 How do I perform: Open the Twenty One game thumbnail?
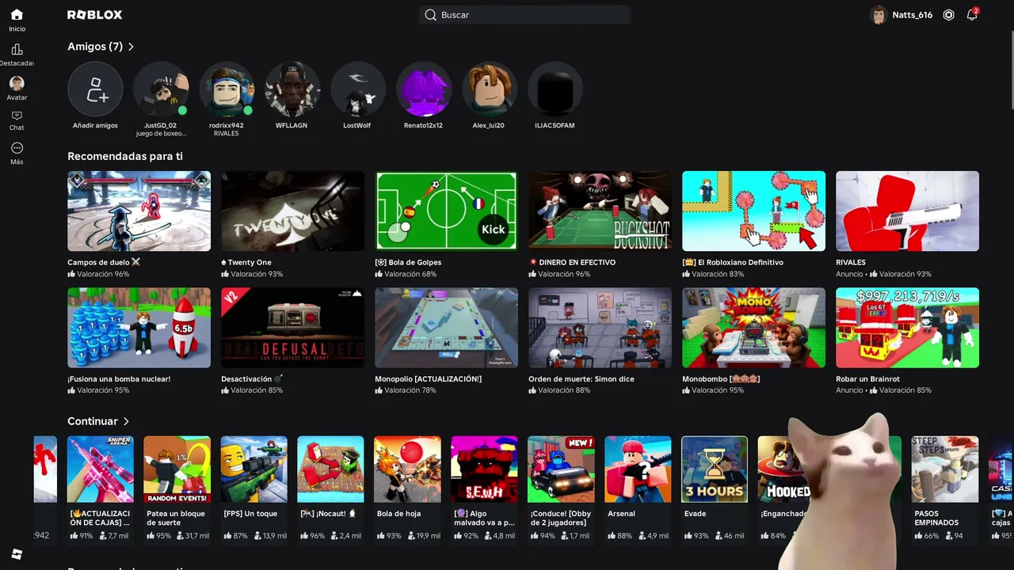pos(293,211)
